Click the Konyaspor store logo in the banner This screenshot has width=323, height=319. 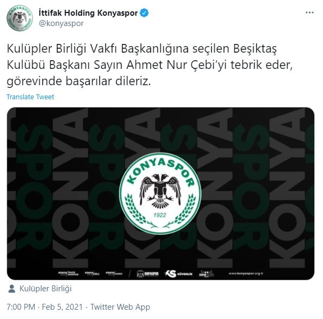(x=148, y=274)
